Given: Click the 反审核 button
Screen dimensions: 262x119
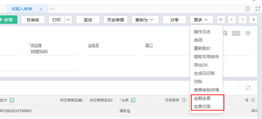Looking at the screenshot, I should pyautogui.click(x=33, y=20).
